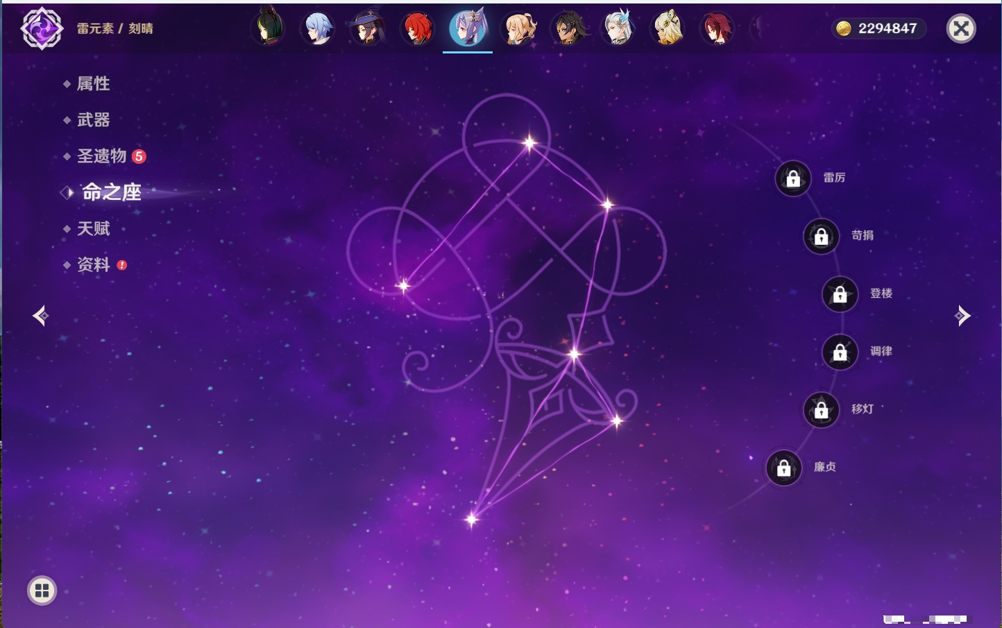Close the character screen with X button
1002x628 pixels.
tap(961, 28)
